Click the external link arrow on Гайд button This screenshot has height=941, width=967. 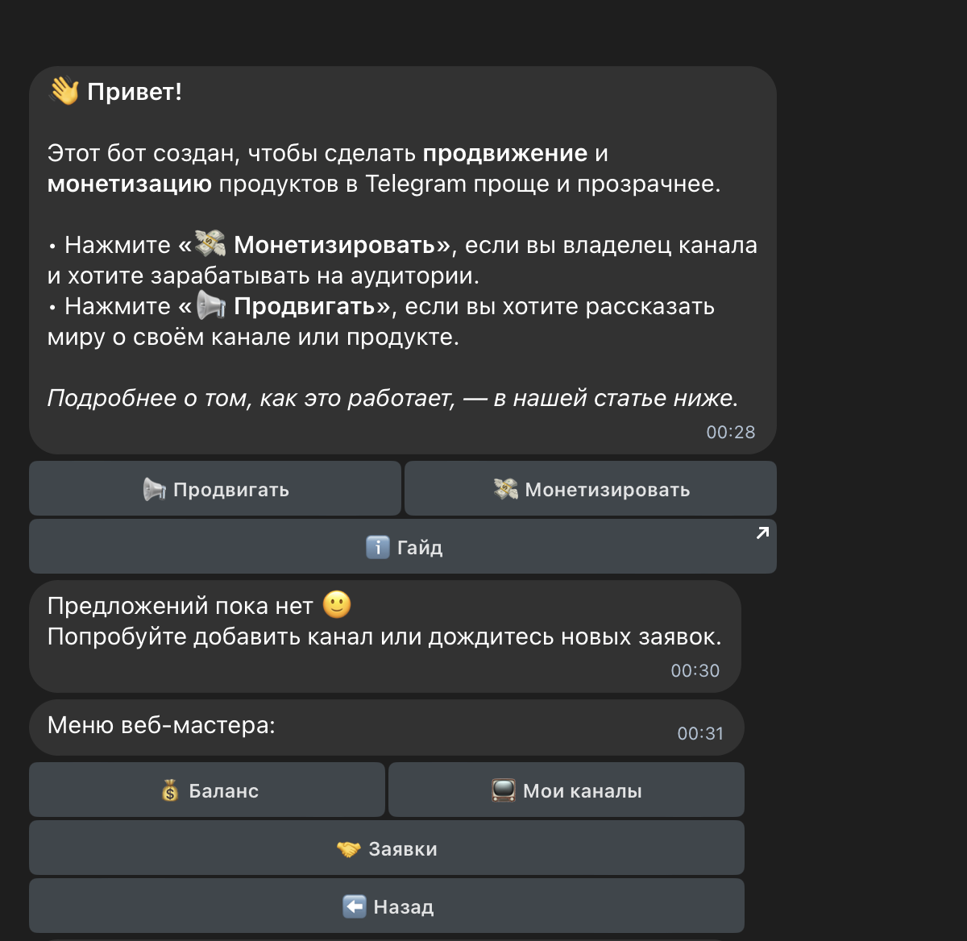762,532
